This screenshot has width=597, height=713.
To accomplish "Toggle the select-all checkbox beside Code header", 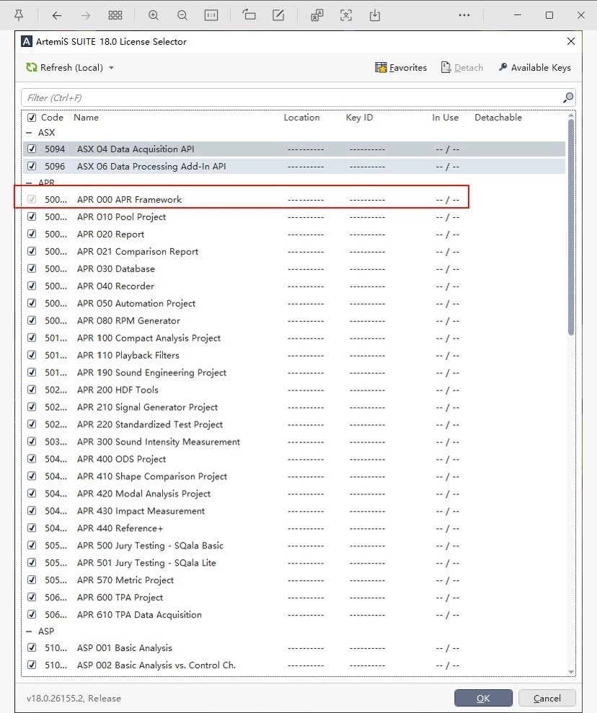I will coord(32,118).
